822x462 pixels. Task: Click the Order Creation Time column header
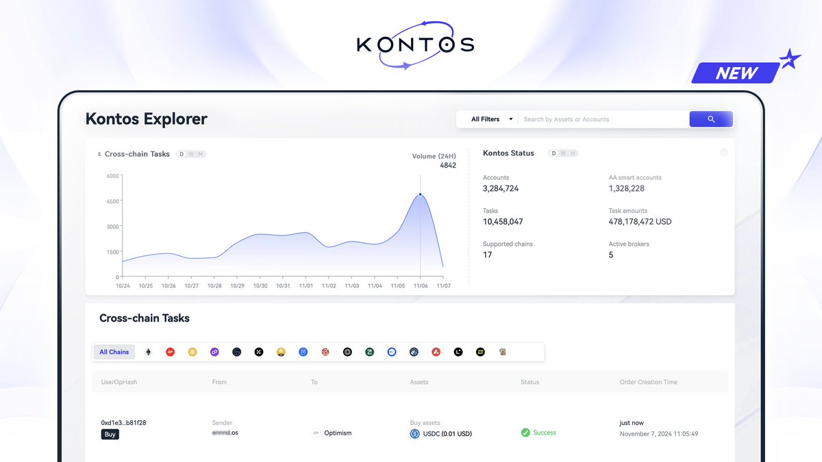point(648,382)
